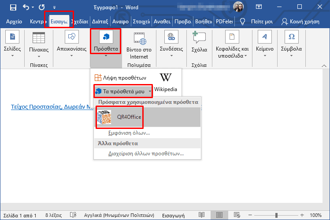
Task: Click Σελίδα 1 από 1 status
Action: click(x=20, y=215)
